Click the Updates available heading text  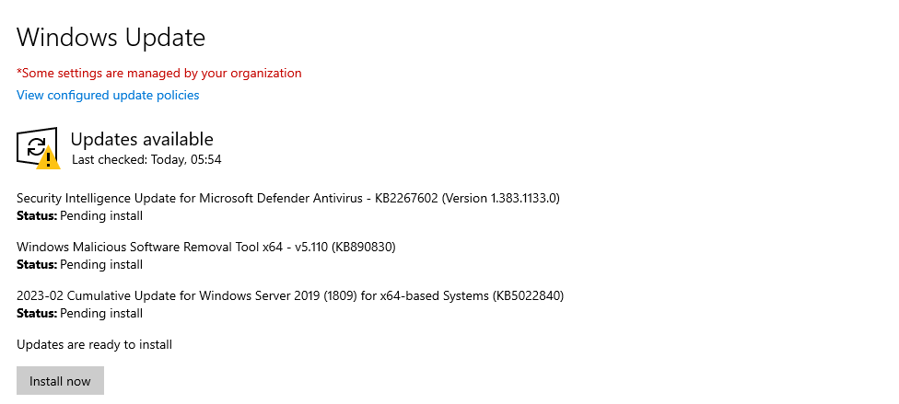(142, 139)
